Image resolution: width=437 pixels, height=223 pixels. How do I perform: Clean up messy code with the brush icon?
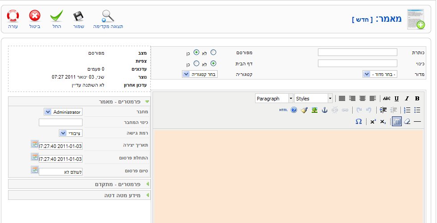(304, 110)
